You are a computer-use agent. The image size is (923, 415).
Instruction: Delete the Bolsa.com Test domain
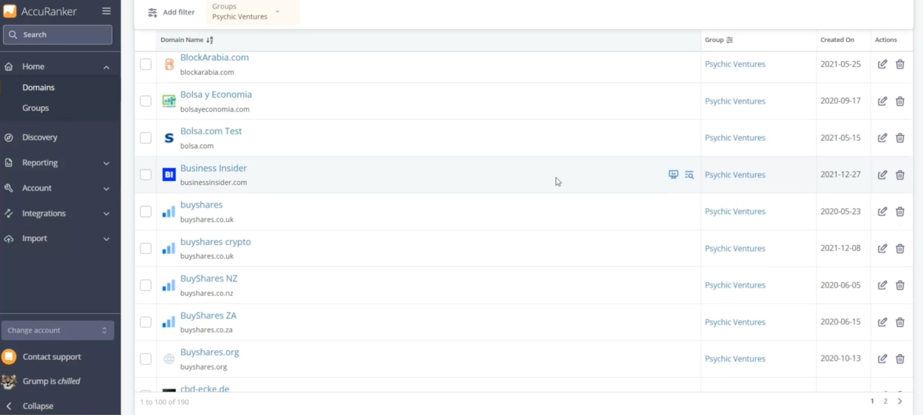point(900,137)
